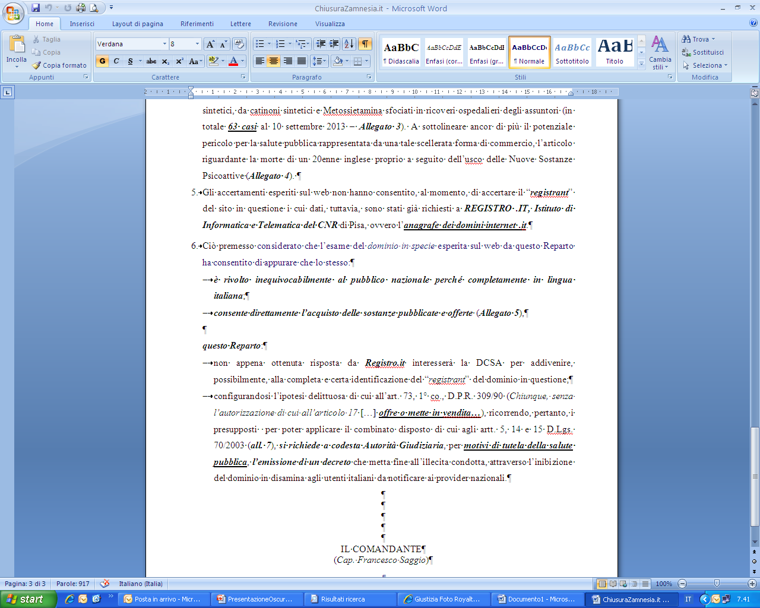Click the zoom slider handle
760x608 pixels.
click(x=717, y=584)
